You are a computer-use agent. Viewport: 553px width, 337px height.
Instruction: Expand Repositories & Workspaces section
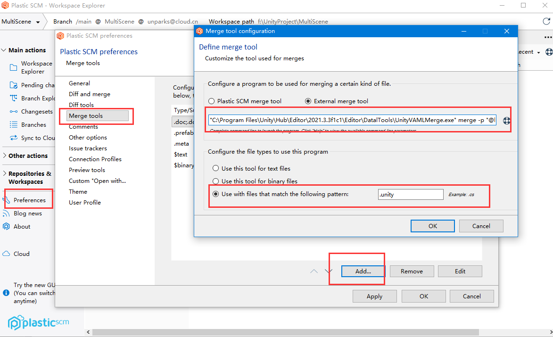[5, 173]
